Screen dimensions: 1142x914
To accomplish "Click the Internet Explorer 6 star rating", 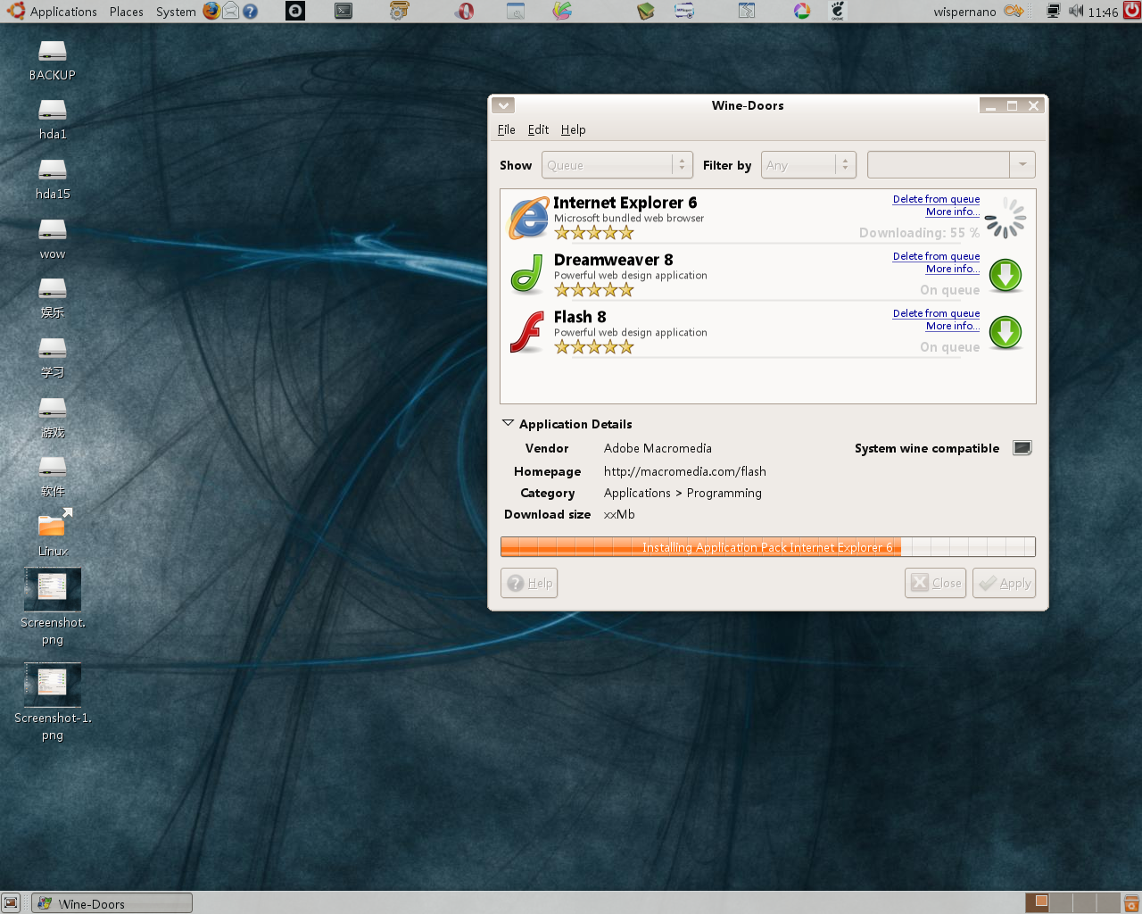I will pyautogui.click(x=594, y=233).
